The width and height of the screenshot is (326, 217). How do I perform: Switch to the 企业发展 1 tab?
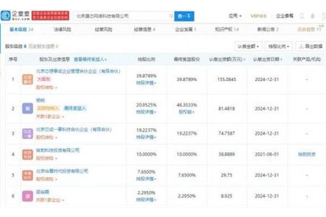tap(185, 29)
